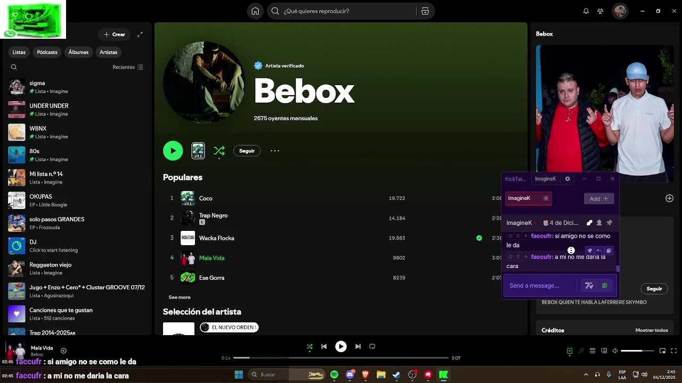Open the sigma playlist
The height and width of the screenshot is (383, 682).
coord(76,87)
